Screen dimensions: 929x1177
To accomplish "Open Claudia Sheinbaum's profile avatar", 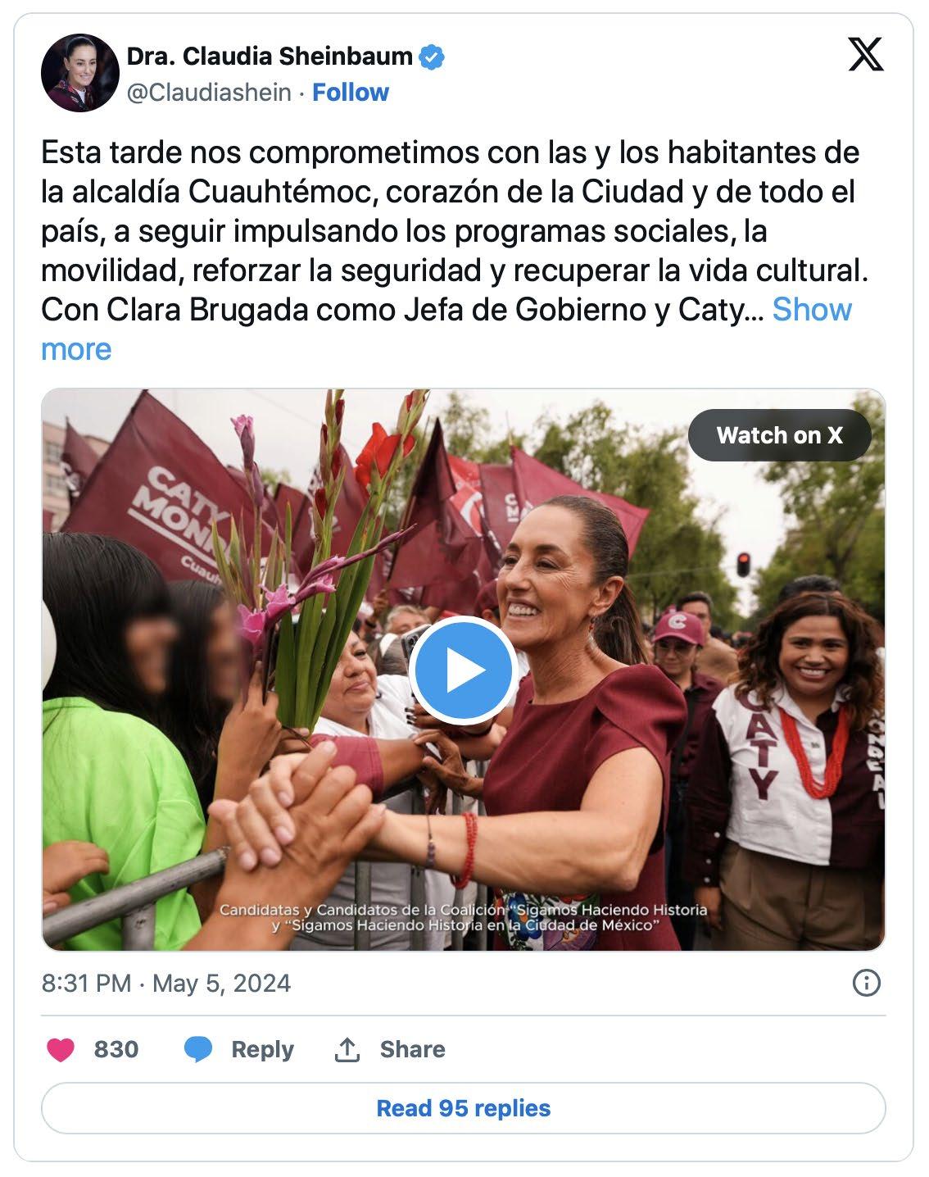I will click(80, 73).
